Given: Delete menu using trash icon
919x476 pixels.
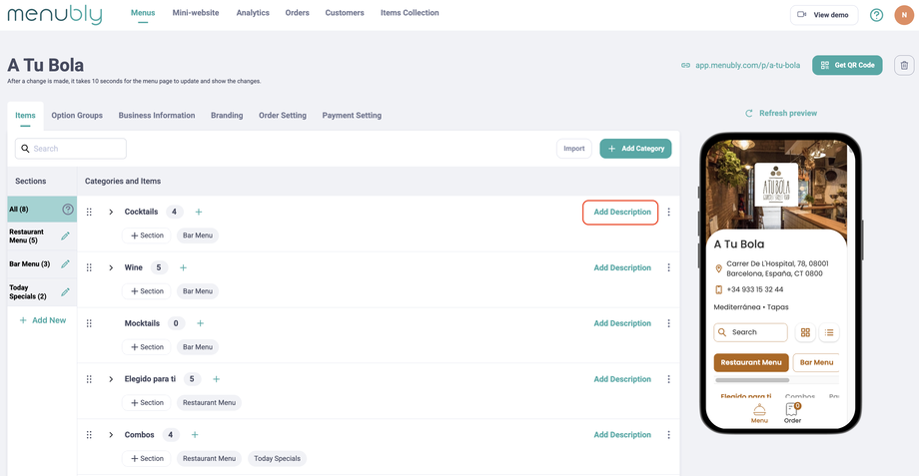Looking at the screenshot, I should [903, 66].
